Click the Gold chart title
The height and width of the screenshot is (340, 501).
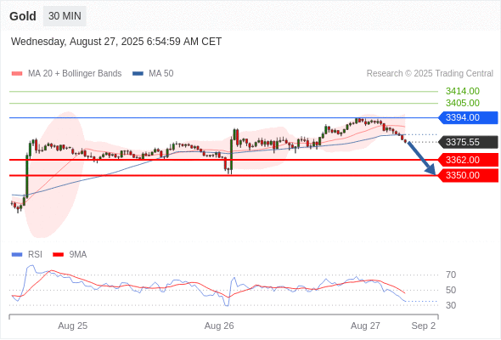23,16
